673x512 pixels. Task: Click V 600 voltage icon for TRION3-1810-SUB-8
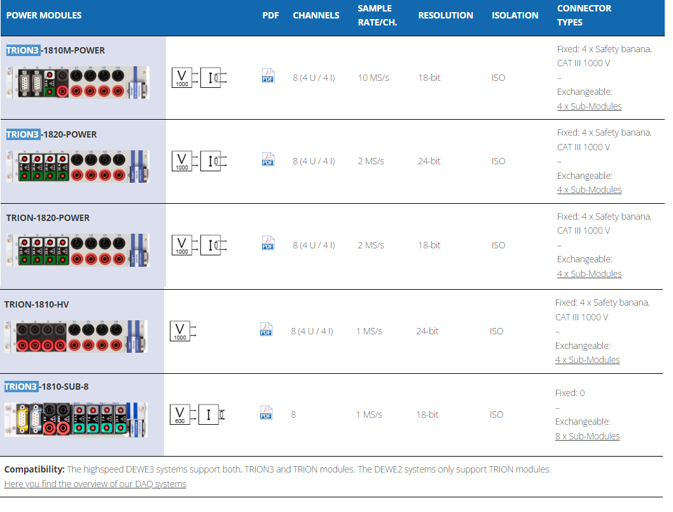coord(180,415)
